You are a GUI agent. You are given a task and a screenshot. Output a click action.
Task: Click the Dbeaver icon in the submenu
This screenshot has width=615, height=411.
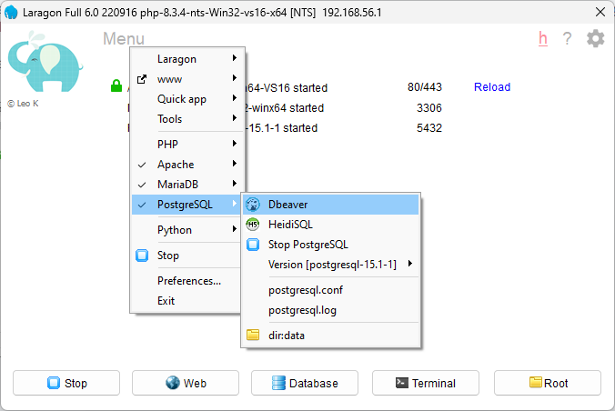point(253,205)
